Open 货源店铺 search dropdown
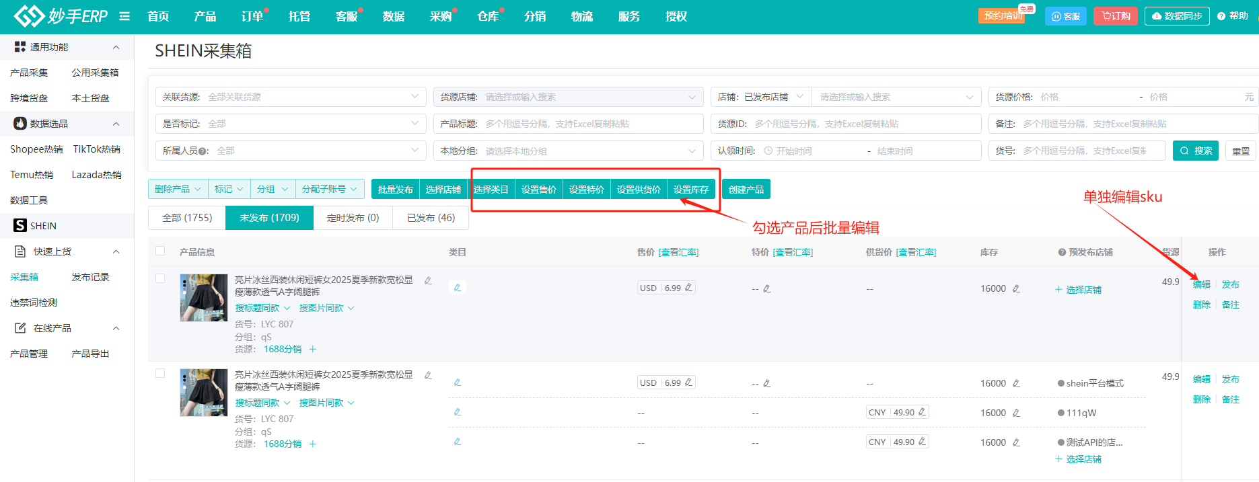The image size is (1259, 482). (x=568, y=97)
